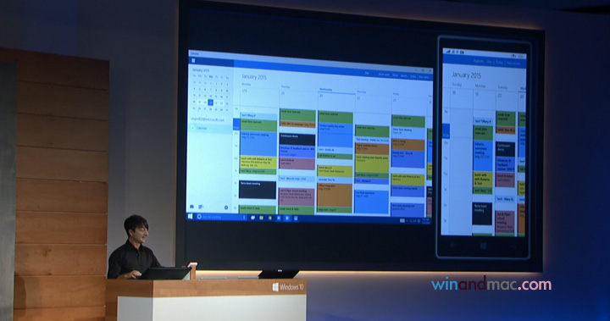Open the Store icon on the taskbar
610x321 pixels.
tap(270, 219)
